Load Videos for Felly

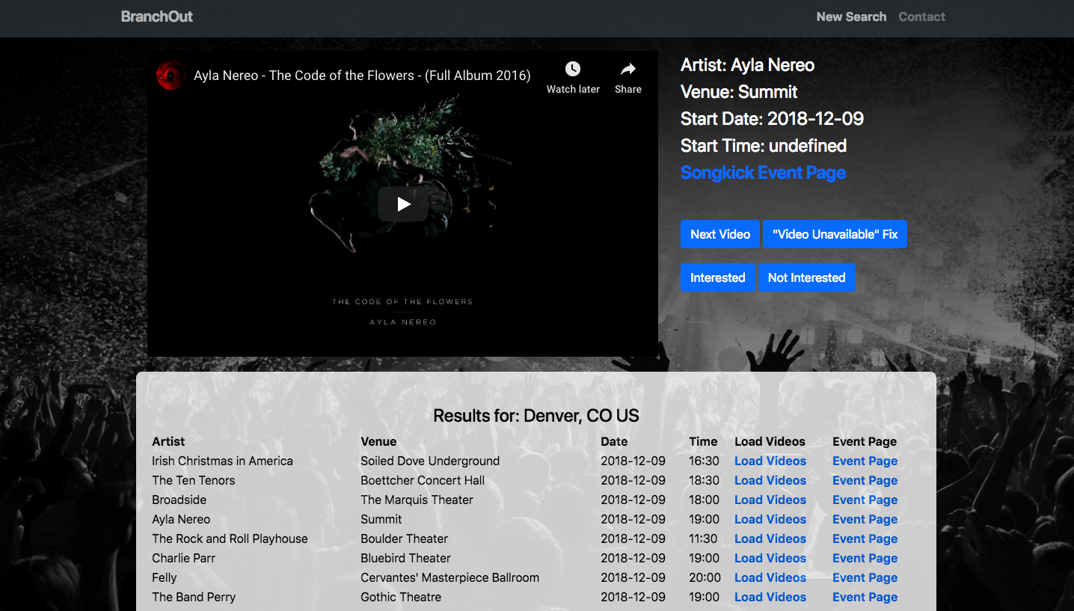click(x=770, y=577)
